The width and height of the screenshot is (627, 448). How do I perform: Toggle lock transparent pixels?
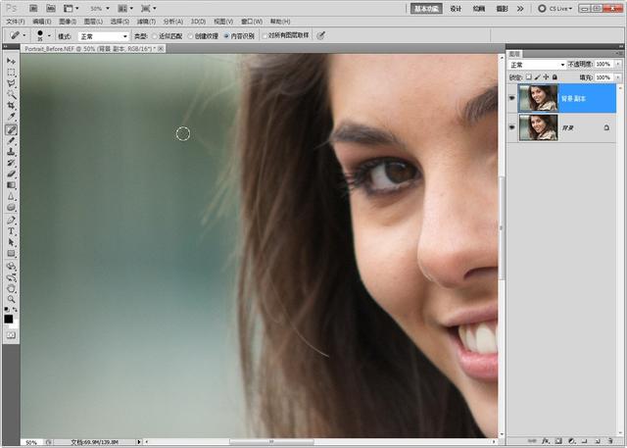529,76
